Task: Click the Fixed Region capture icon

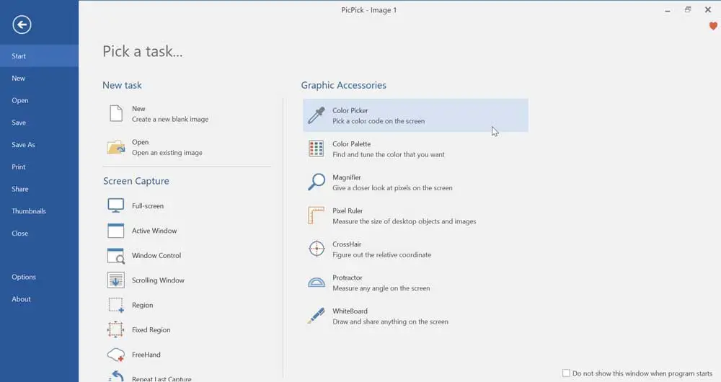Action: [116, 329]
